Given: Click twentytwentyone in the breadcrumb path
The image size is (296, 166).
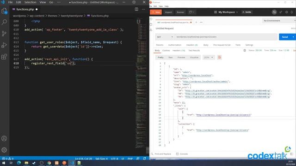Looking at the screenshot, I should [72, 16].
